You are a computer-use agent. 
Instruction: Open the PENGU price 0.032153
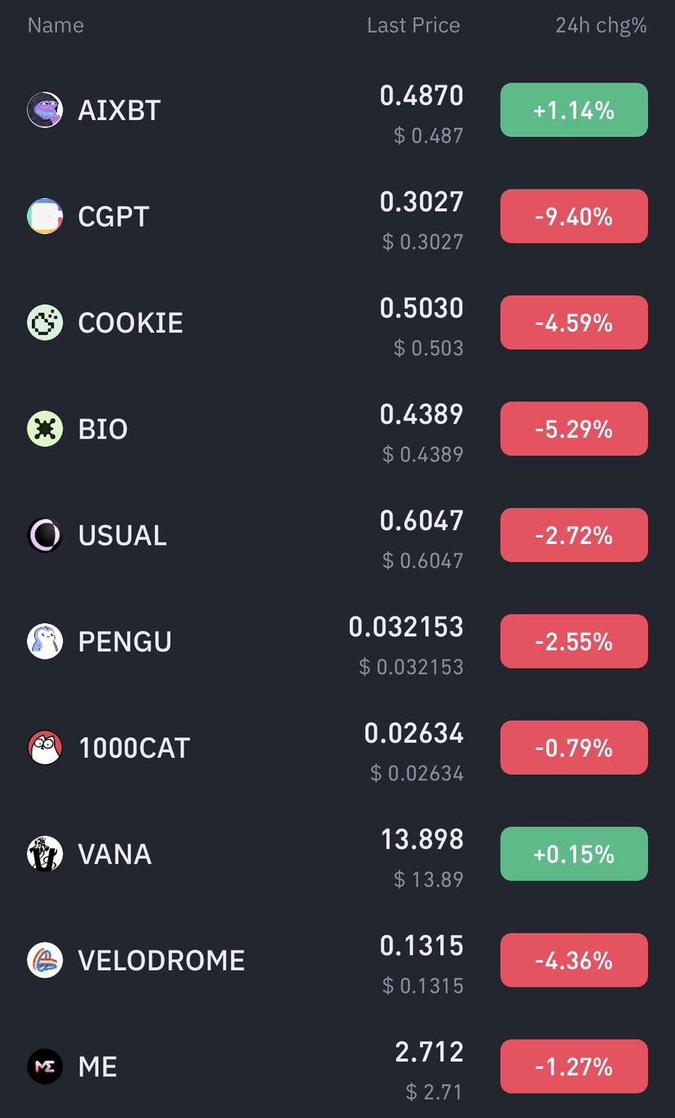[406, 627]
